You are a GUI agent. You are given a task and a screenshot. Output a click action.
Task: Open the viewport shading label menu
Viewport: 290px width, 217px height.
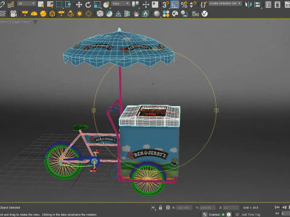21,22
